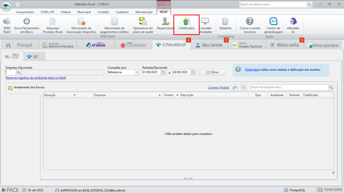Open SPED Reinf from the ribbon
This screenshot has height=193, width=344.
7,25
